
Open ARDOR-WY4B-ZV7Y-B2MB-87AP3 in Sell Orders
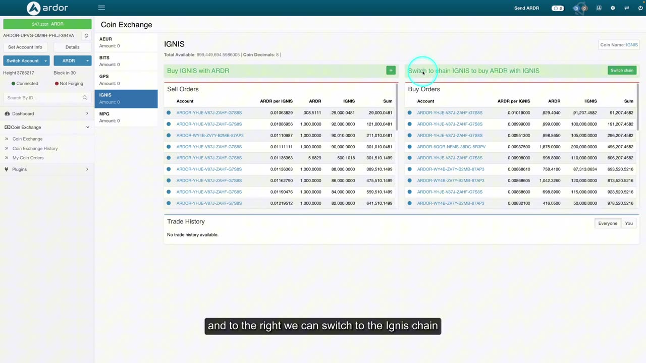tap(210, 136)
